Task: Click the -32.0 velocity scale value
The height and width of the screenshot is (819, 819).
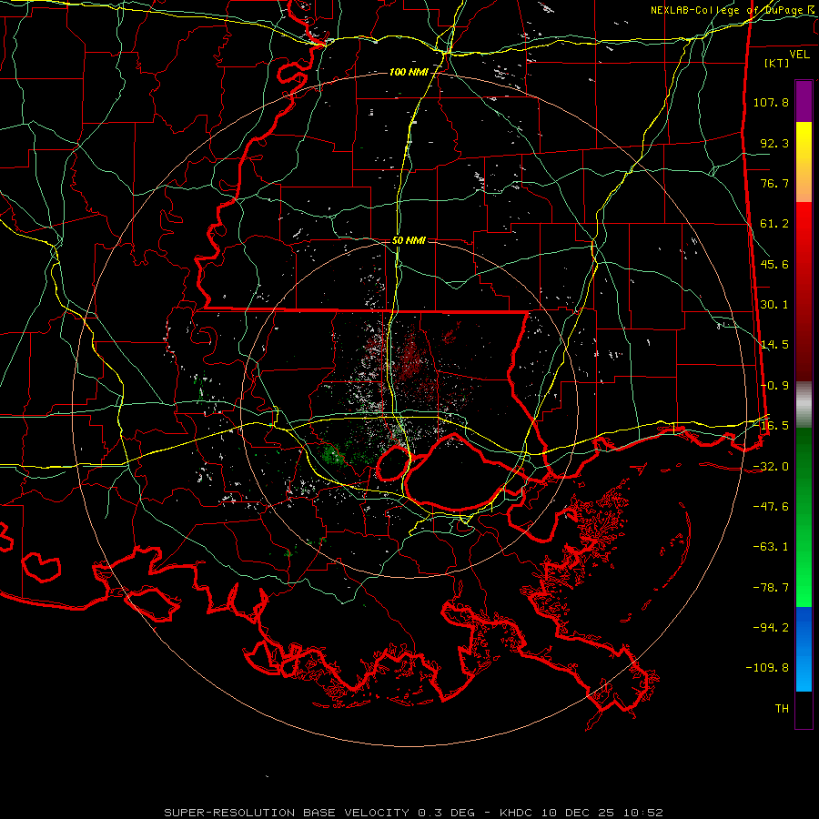Action: 771,467
